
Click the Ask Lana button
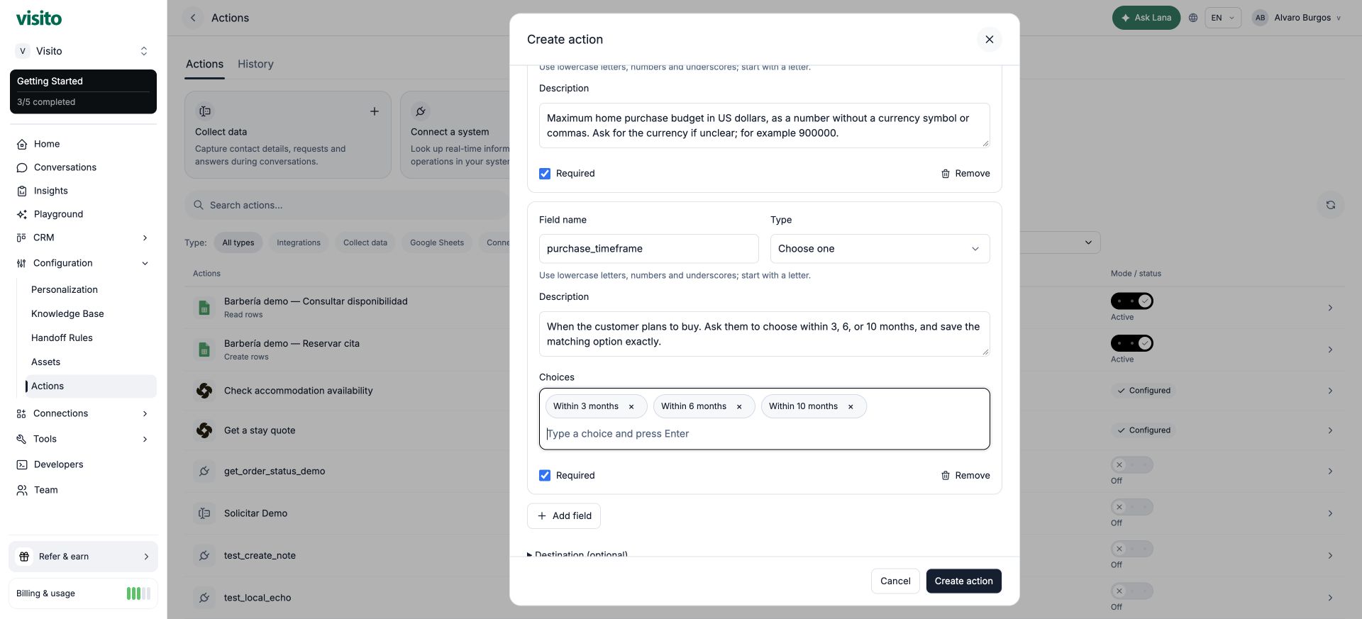coord(1146,18)
